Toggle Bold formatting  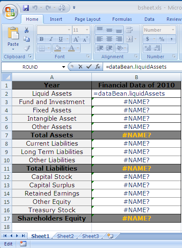coord(42,39)
